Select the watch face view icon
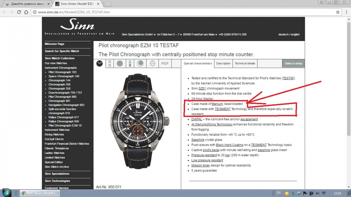 [x=100, y=63]
